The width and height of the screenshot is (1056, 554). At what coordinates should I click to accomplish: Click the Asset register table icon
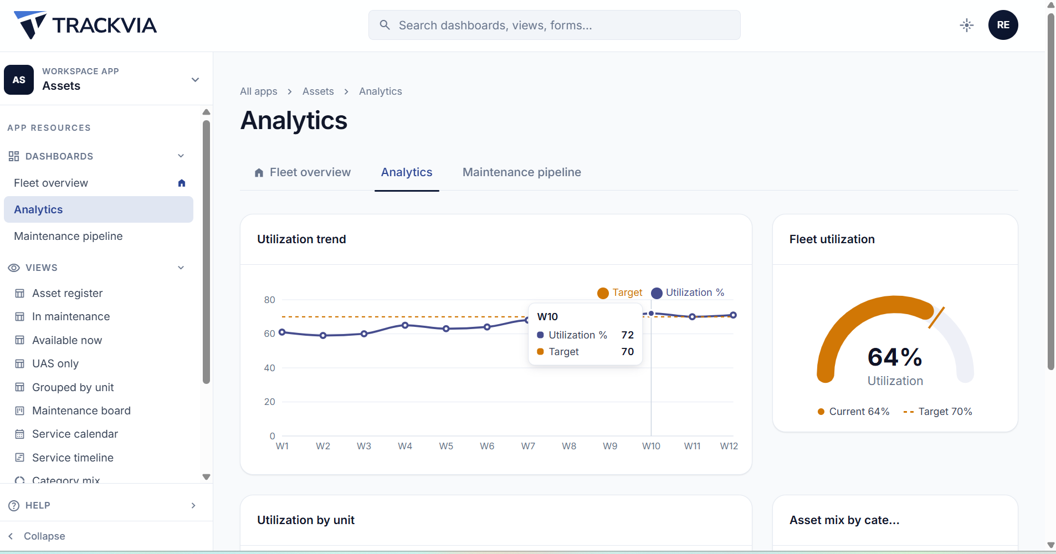[x=20, y=293]
